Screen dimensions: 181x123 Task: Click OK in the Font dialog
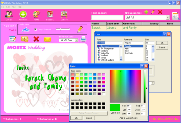pos(162,43)
